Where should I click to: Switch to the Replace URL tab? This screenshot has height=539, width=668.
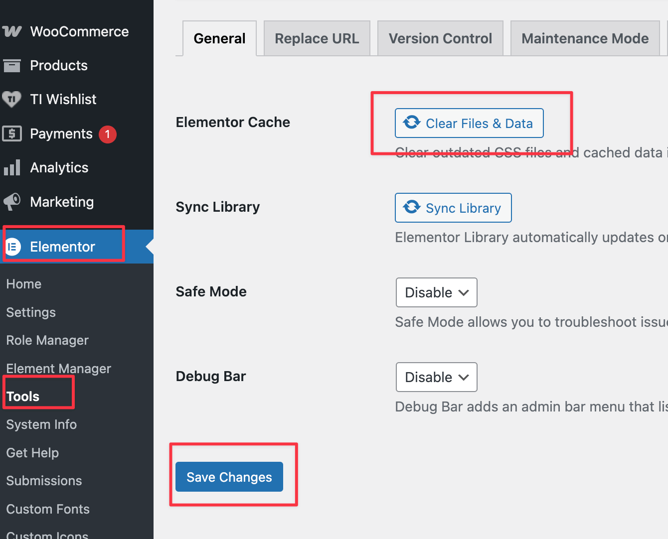(x=317, y=38)
